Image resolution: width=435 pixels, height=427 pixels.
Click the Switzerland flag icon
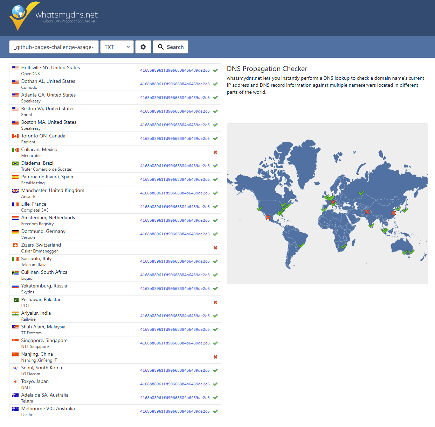[15, 245]
